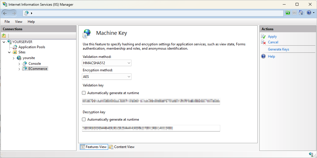Select the Console tree label
This screenshot has height=158, width=317.
[35, 63]
